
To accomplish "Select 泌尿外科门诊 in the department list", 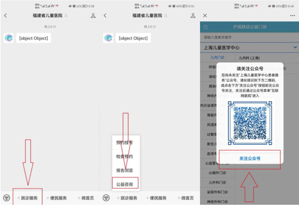I will pos(217,192).
